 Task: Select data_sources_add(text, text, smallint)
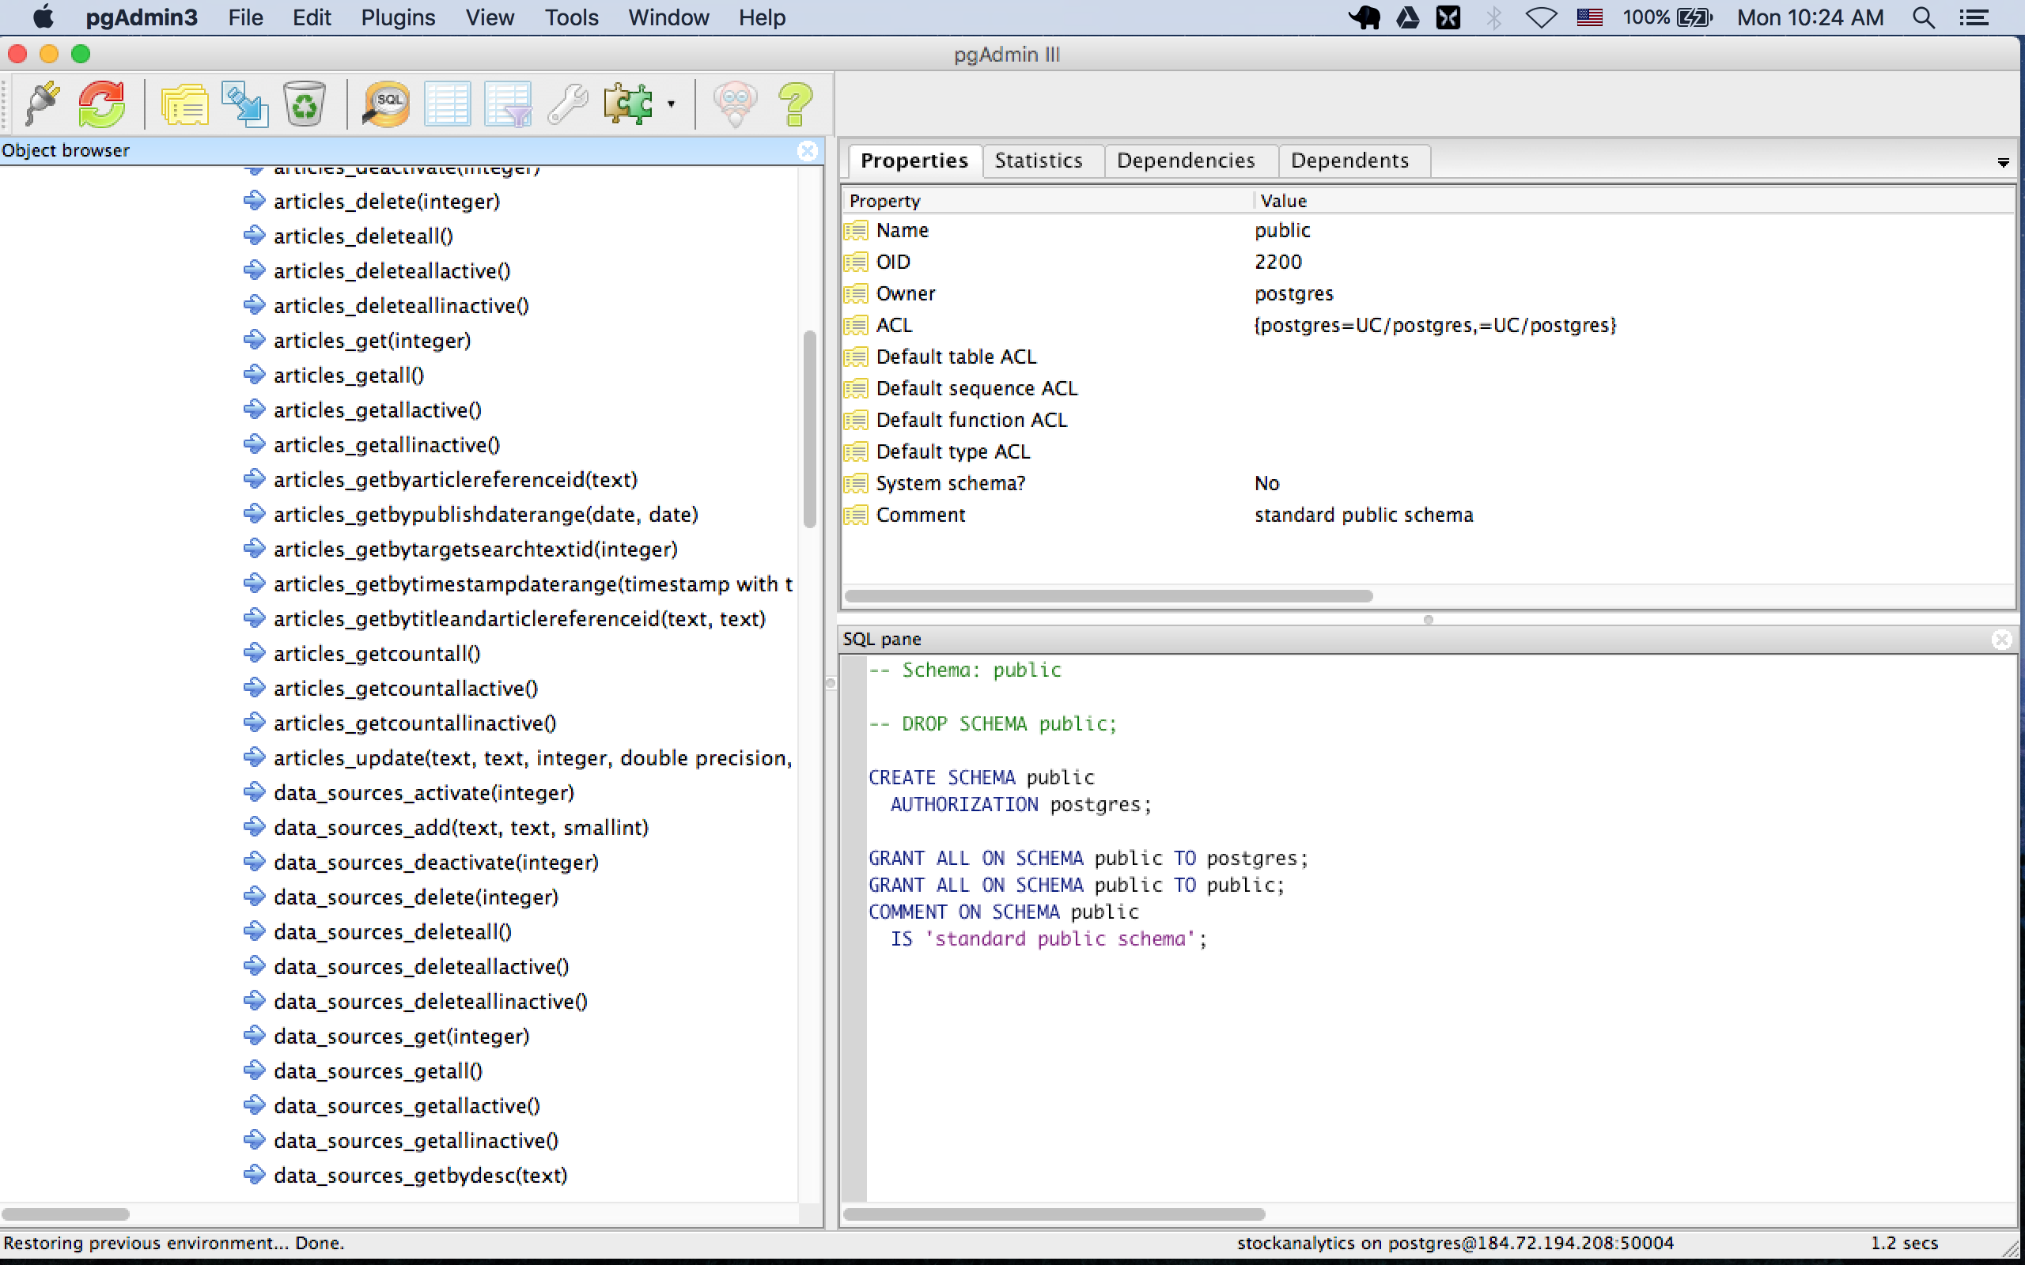(461, 828)
